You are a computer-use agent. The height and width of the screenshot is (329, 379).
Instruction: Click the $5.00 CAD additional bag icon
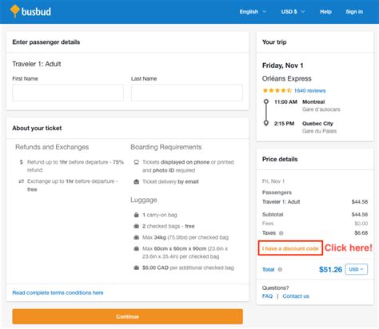(x=137, y=268)
